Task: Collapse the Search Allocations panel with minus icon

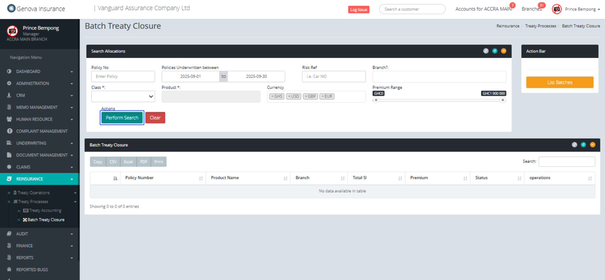Action: (x=504, y=51)
